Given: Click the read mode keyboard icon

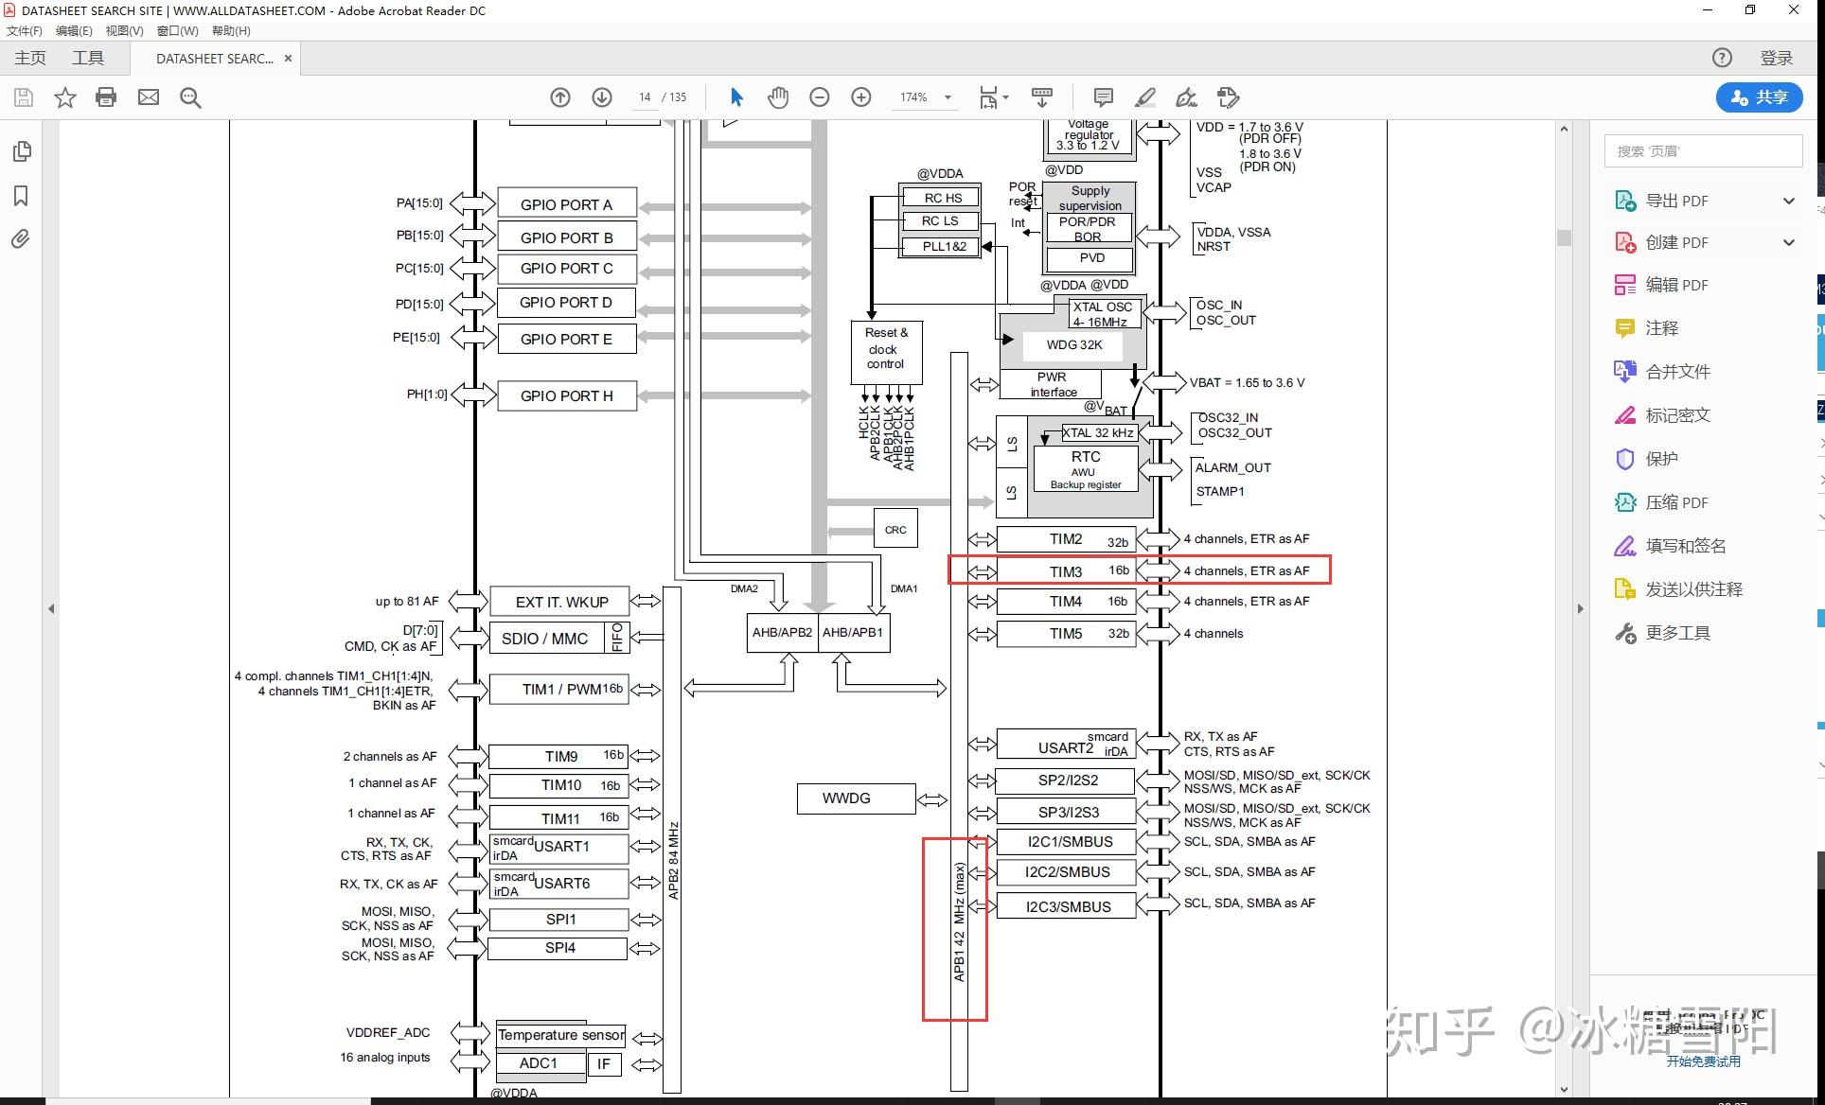Looking at the screenshot, I should tap(1042, 97).
